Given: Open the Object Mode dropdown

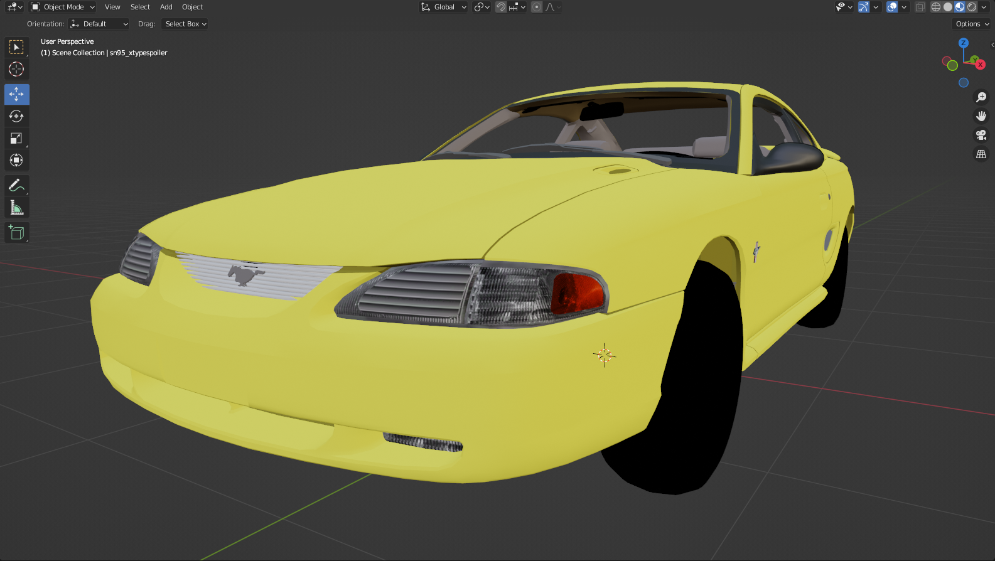Looking at the screenshot, I should click(x=63, y=7).
